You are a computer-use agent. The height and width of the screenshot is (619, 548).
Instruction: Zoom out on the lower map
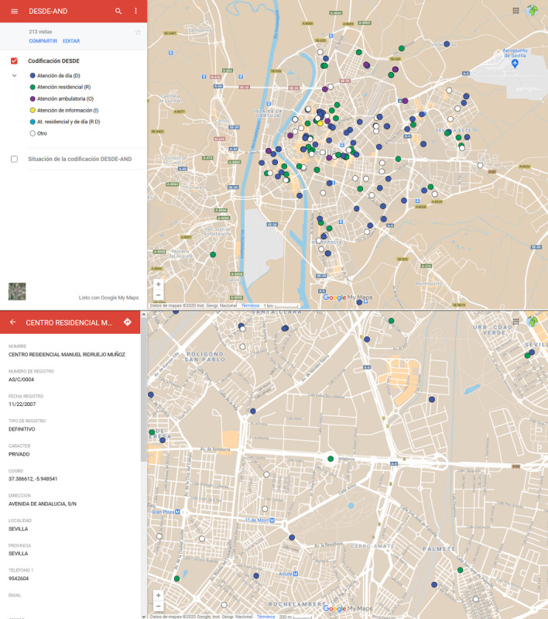point(158,606)
